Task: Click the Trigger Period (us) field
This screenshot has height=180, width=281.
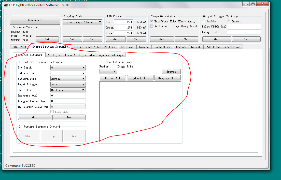Action: [x=68, y=101]
